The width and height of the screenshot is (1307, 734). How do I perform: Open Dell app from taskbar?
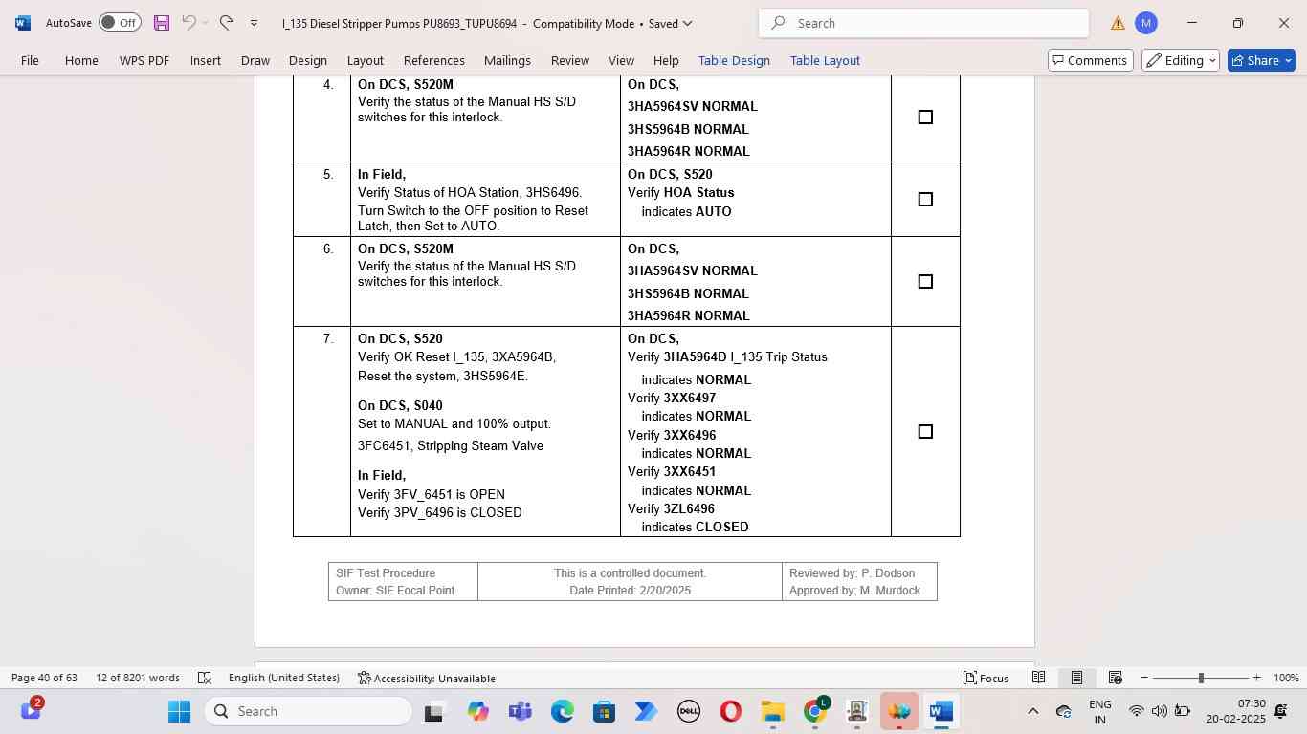point(688,711)
